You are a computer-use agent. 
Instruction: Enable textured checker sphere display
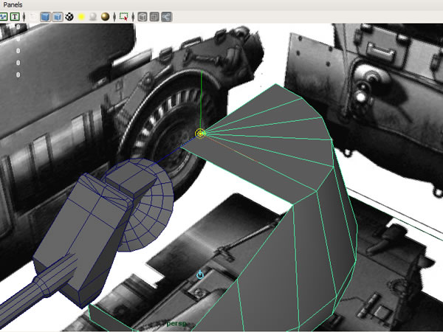point(69,16)
